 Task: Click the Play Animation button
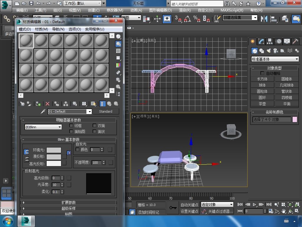pos(255,205)
